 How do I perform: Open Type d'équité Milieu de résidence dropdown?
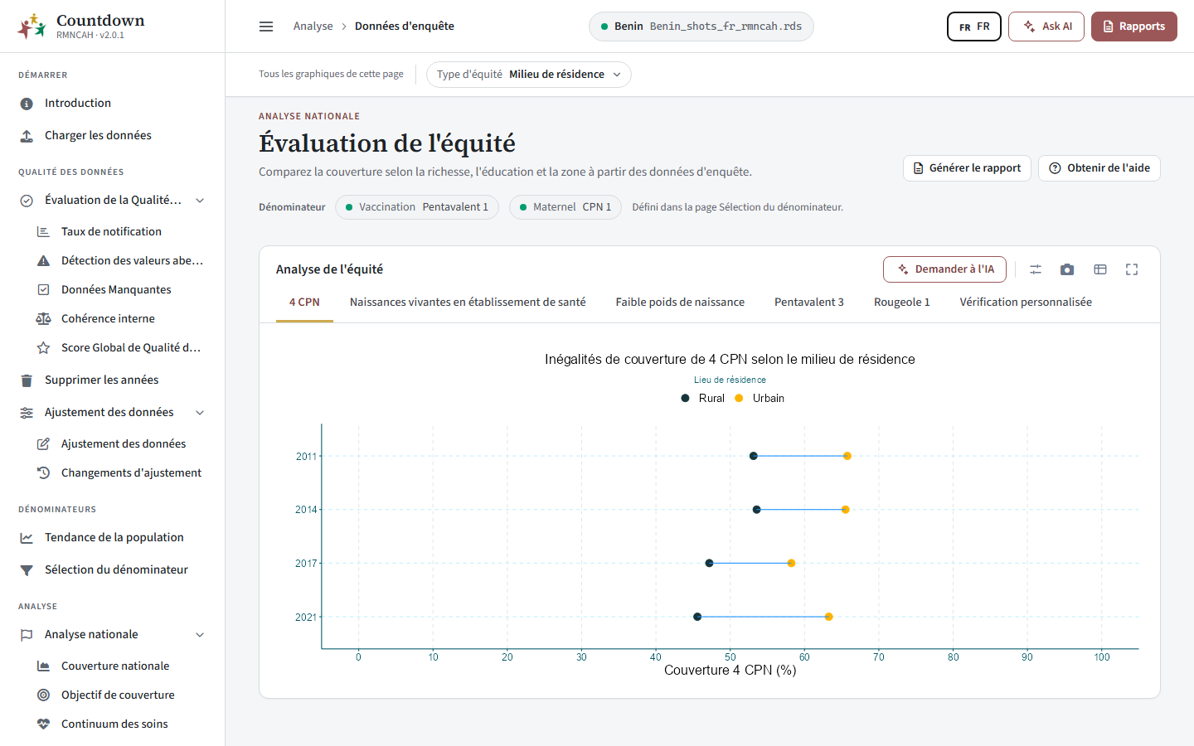coord(529,75)
